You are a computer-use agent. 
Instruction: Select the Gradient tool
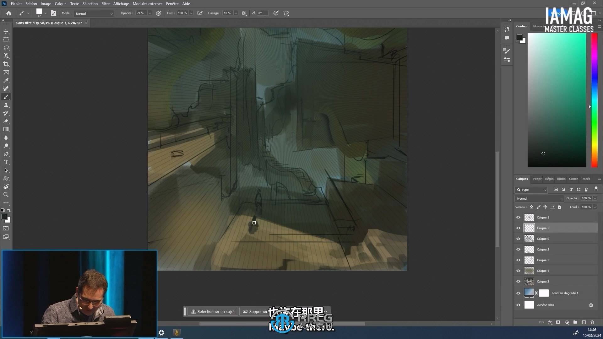pyautogui.click(x=6, y=130)
